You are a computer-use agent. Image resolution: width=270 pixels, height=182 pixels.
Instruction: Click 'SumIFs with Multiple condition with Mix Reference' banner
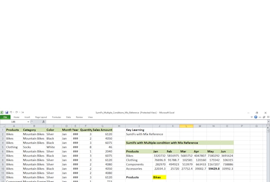(x=179, y=143)
